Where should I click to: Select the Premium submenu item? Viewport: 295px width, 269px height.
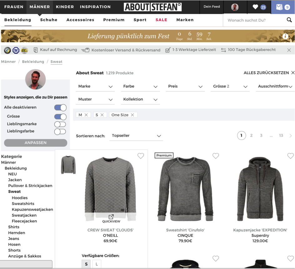(x=114, y=20)
